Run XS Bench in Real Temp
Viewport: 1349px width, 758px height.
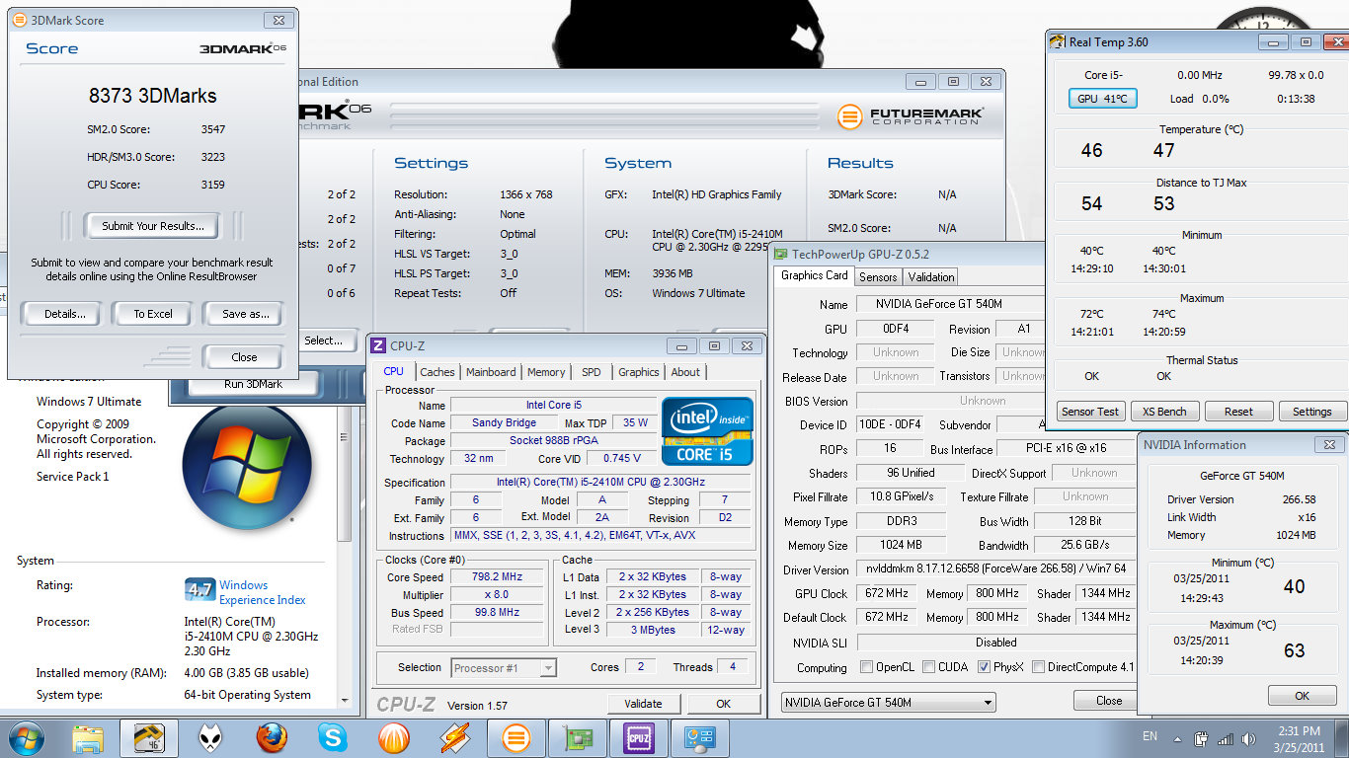point(1164,412)
